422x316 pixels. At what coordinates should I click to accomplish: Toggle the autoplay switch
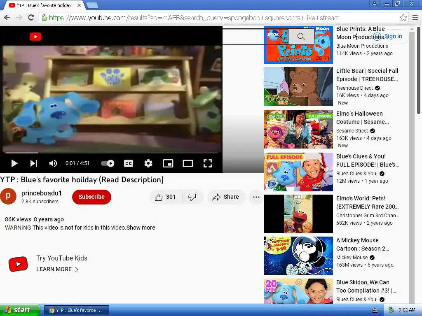pos(108,163)
